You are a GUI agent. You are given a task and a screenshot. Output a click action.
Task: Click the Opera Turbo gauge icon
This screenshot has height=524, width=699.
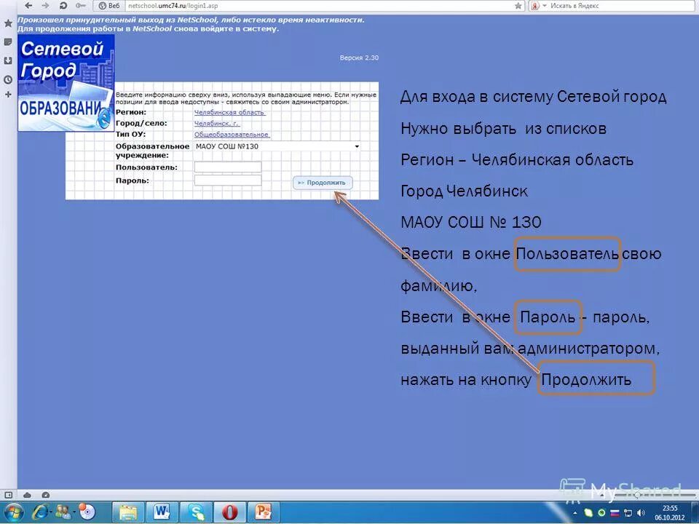pyautogui.click(x=45, y=495)
